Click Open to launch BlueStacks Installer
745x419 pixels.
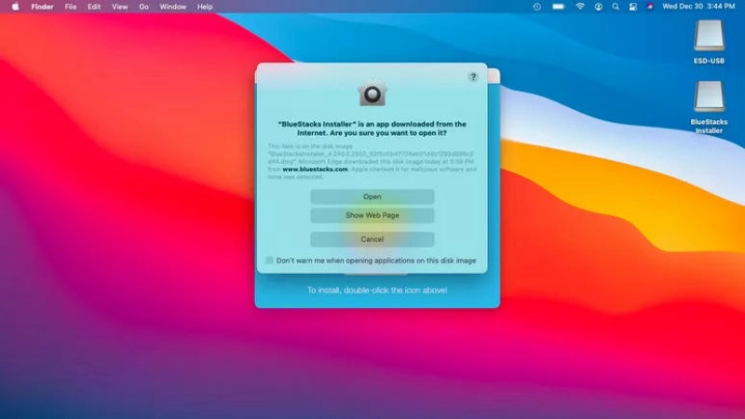pos(372,196)
